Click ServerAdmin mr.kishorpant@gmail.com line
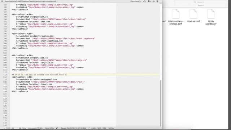 pyautogui.click(x=36, y=79)
